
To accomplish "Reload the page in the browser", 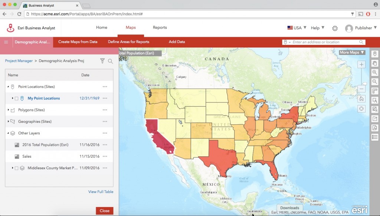I will coord(19,14).
